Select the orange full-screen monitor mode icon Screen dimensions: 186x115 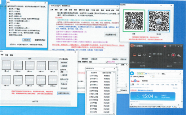coord(135,55)
